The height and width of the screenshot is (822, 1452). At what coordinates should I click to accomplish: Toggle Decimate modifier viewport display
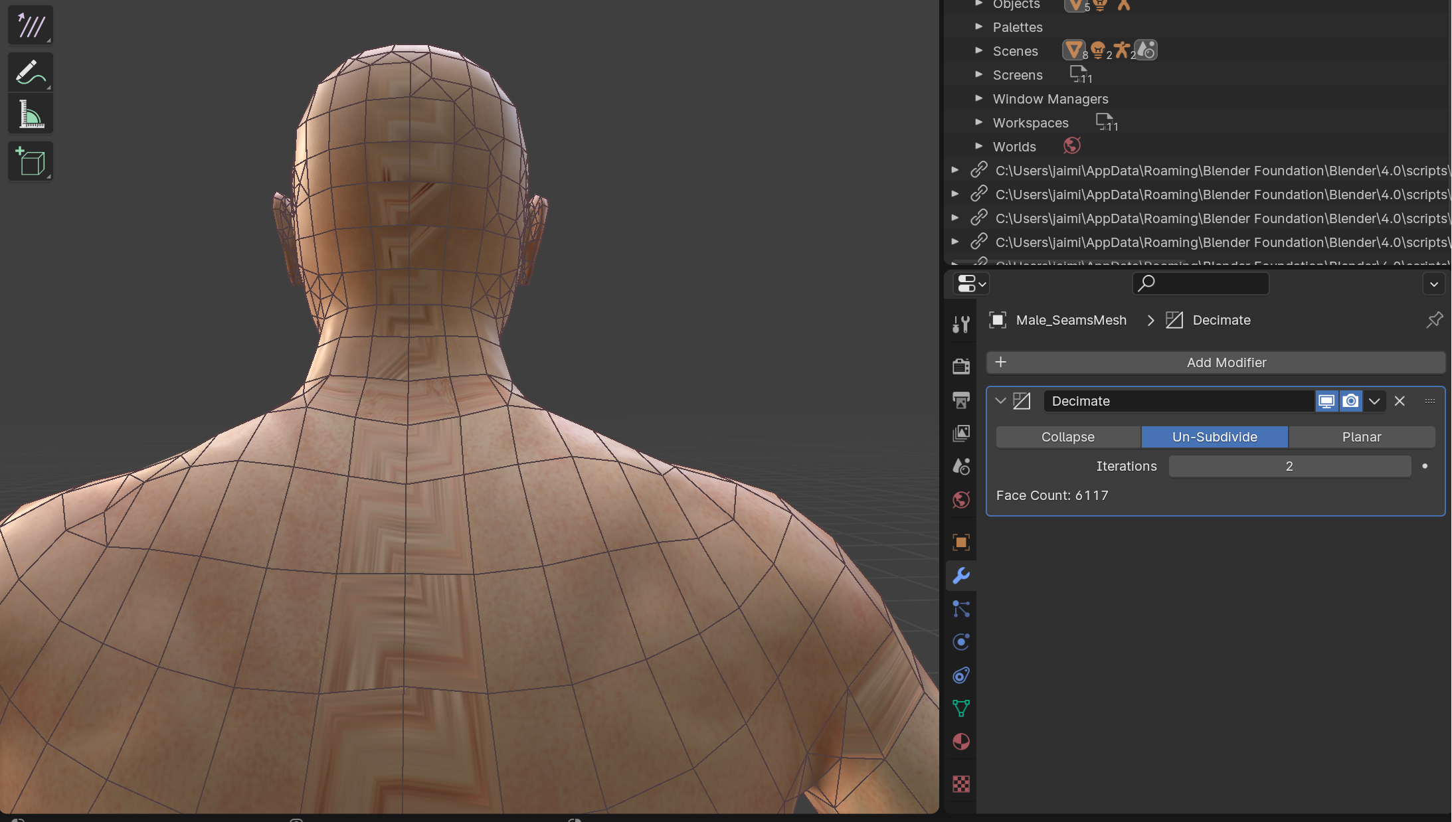(1326, 401)
